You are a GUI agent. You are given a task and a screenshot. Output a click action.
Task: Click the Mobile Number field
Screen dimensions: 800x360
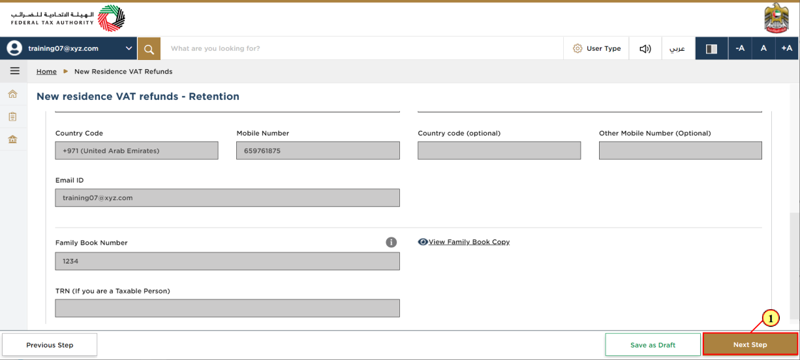pyautogui.click(x=318, y=151)
